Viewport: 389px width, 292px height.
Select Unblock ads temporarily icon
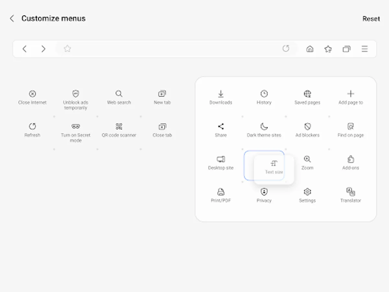pos(76,94)
